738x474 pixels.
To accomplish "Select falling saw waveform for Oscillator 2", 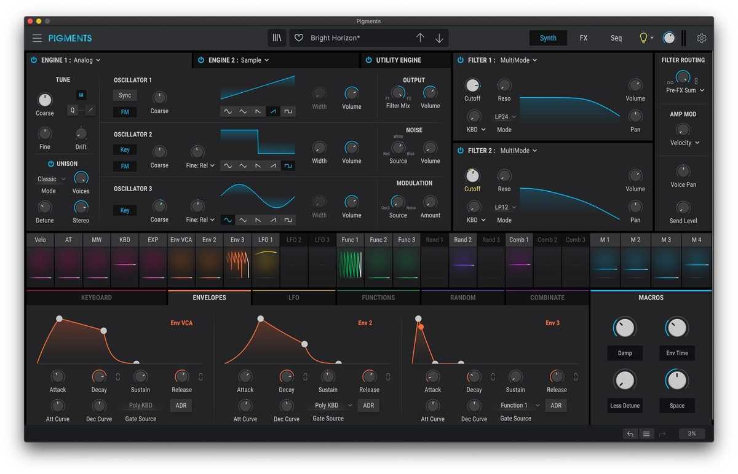I will click(x=258, y=166).
